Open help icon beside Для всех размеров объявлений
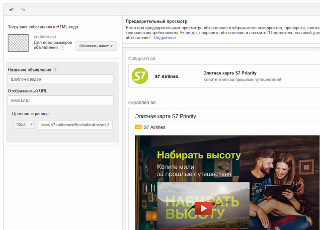Viewport: 320px width, 230px height. click(x=62, y=48)
